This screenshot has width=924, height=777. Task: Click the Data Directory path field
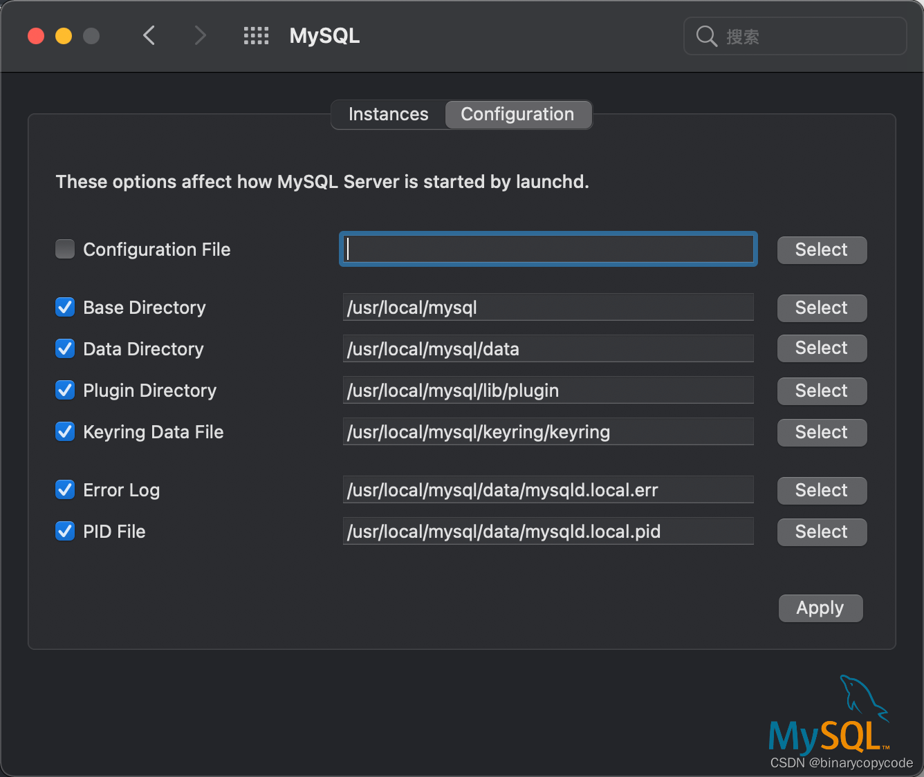(x=548, y=348)
